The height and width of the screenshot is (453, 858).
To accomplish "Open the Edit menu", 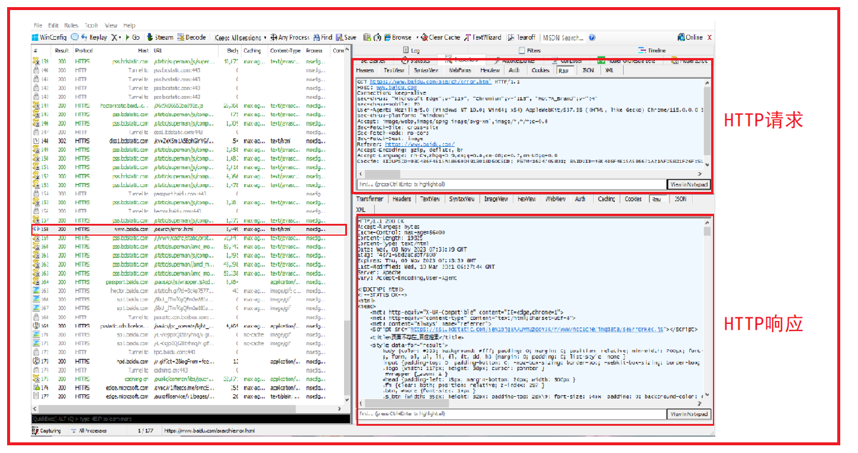I will 53,25.
